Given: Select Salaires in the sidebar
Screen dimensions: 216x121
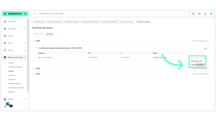Looking at the screenshot, I should tap(11, 71).
